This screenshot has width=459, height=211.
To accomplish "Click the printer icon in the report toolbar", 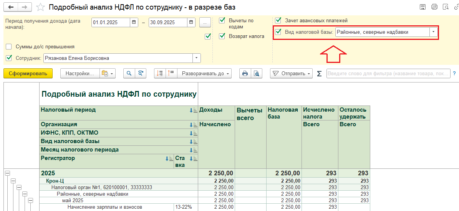I will pyautogui.click(x=244, y=74).
